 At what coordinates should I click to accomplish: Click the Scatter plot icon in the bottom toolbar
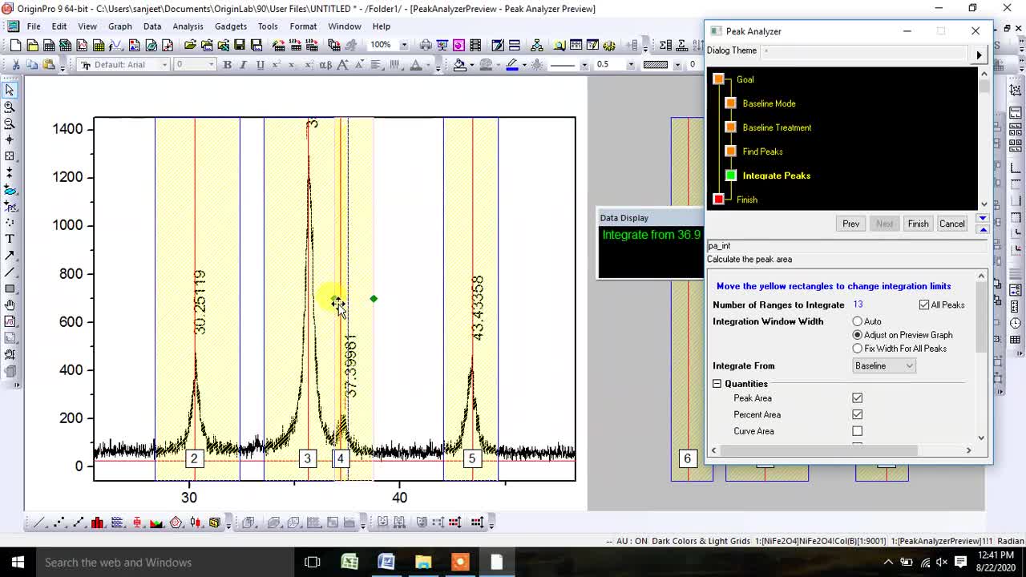[59, 523]
